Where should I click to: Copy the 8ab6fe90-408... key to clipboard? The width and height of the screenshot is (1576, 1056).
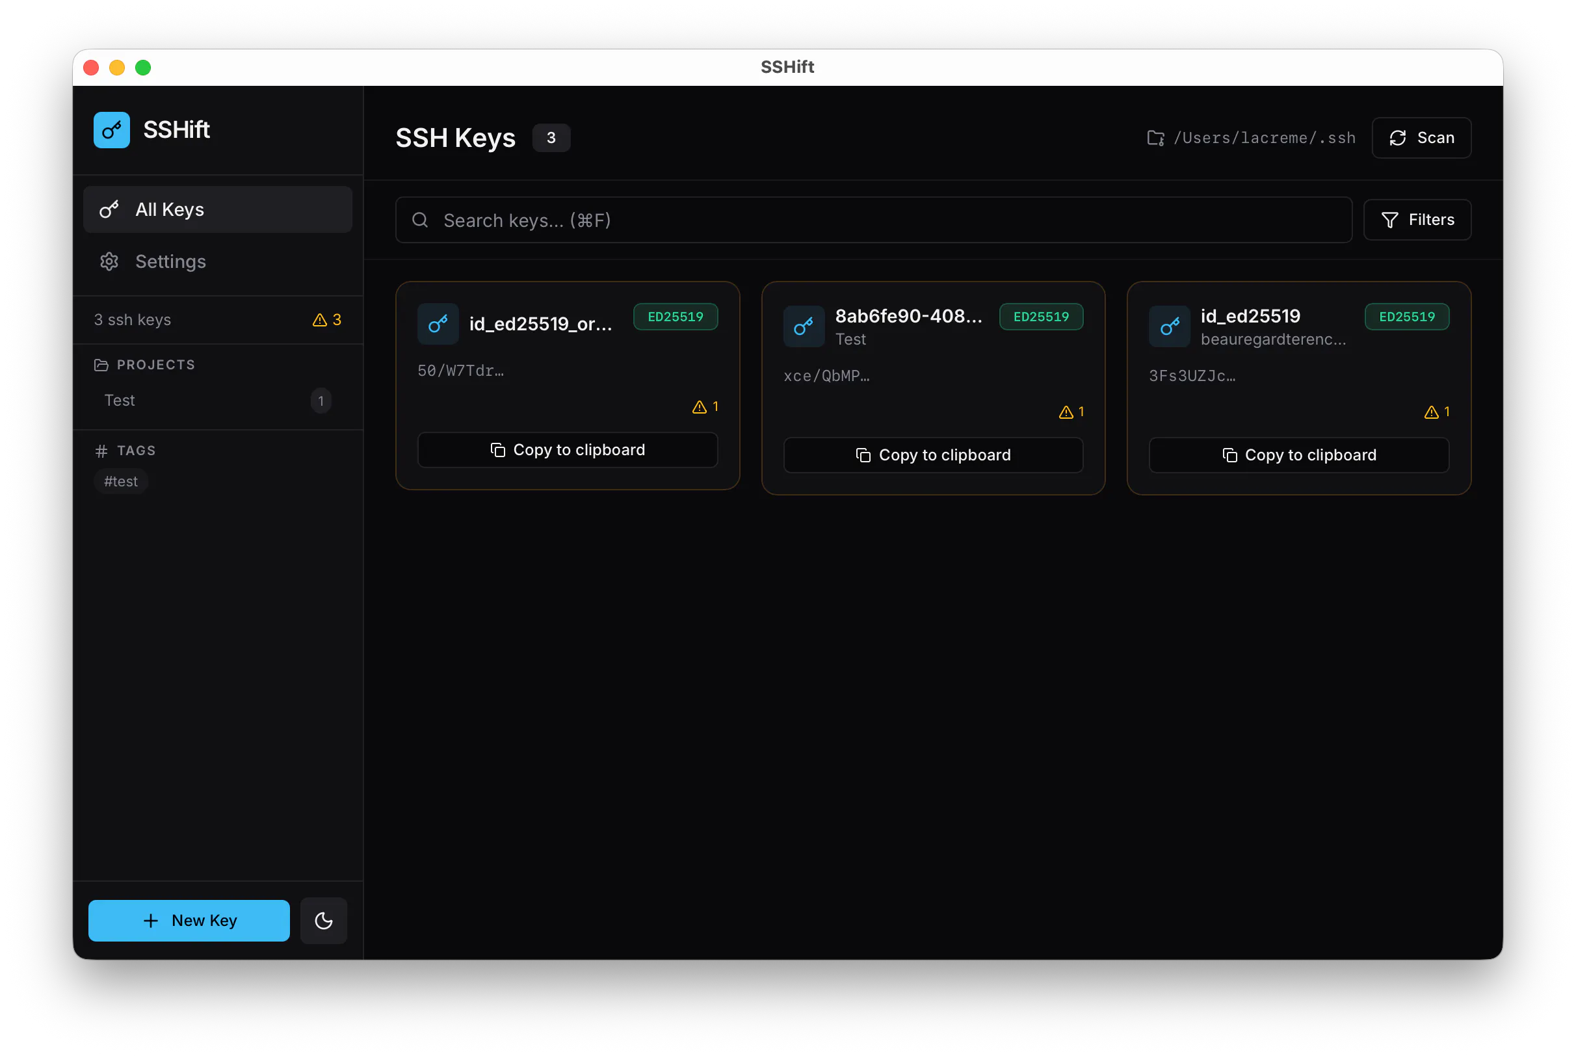coord(933,455)
